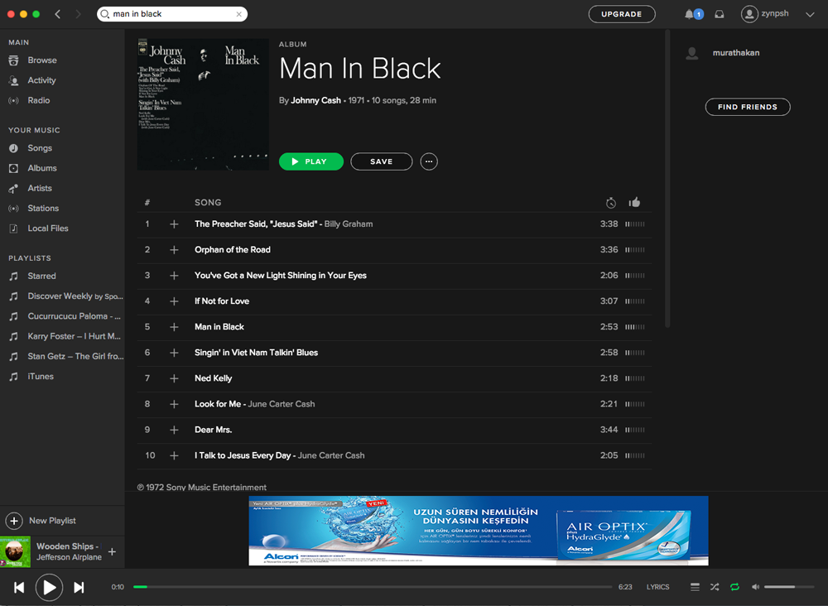Toggle shuffle playback
This screenshot has height=606, width=828.
pyautogui.click(x=715, y=587)
